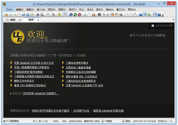Click link 访问用户论坛
The image size is (178, 125).
(81, 111)
